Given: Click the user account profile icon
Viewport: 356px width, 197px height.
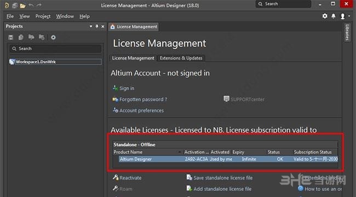Looking at the screenshot, I should (342, 16).
